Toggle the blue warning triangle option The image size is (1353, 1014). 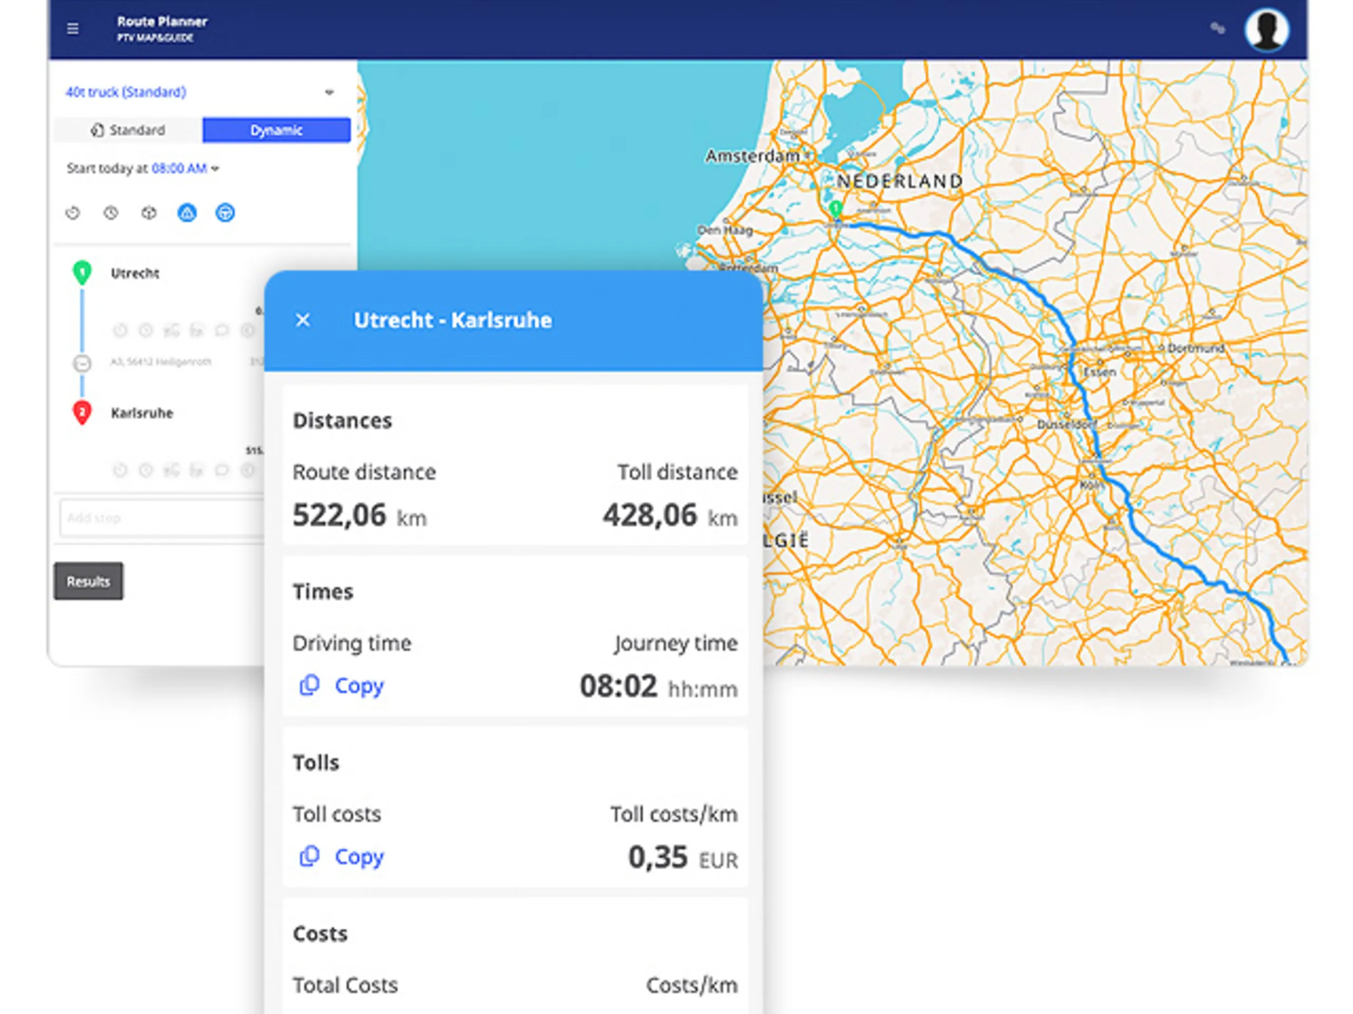187,213
